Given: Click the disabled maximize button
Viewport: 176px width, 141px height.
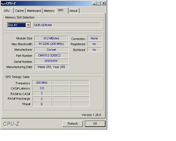Looking at the screenshot, I should 98,3.
